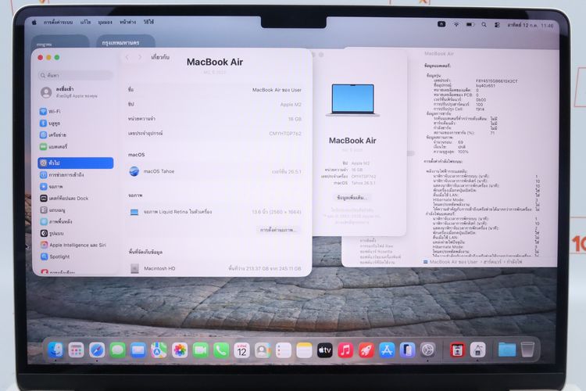The image size is (586, 391).
Task: Open Calendar showing 12 in the Dock
Action: [241, 350]
